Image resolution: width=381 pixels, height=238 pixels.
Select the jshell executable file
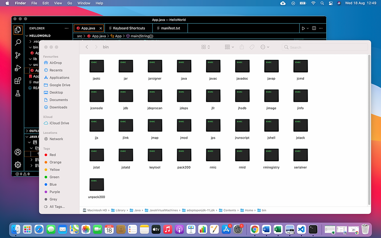[x=271, y=129]
